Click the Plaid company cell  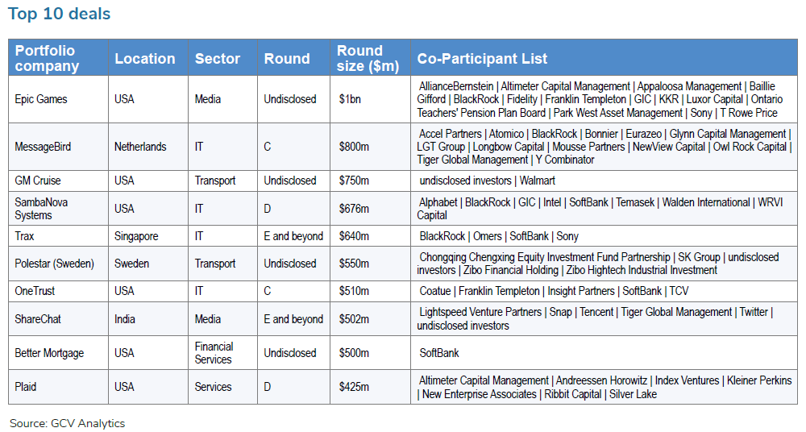point(26,387)
